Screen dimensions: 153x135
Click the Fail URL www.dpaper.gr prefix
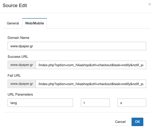22,84
